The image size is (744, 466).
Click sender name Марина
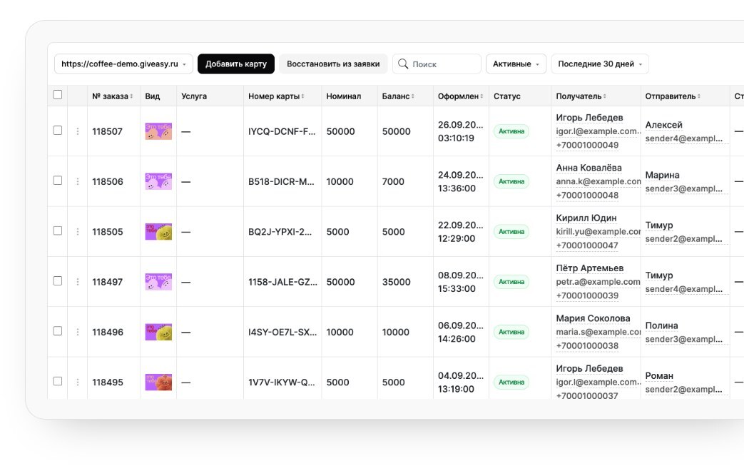662,175
